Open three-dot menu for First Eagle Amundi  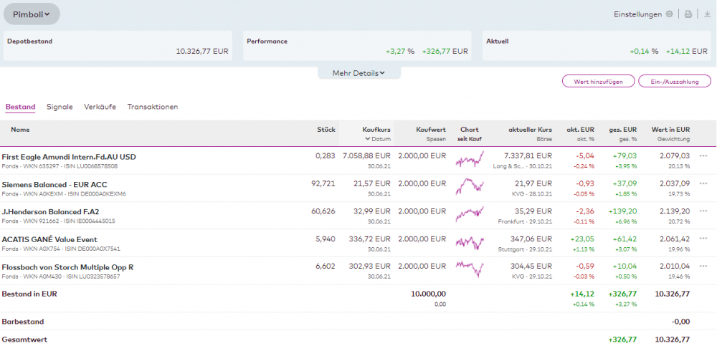pos(703,155)
